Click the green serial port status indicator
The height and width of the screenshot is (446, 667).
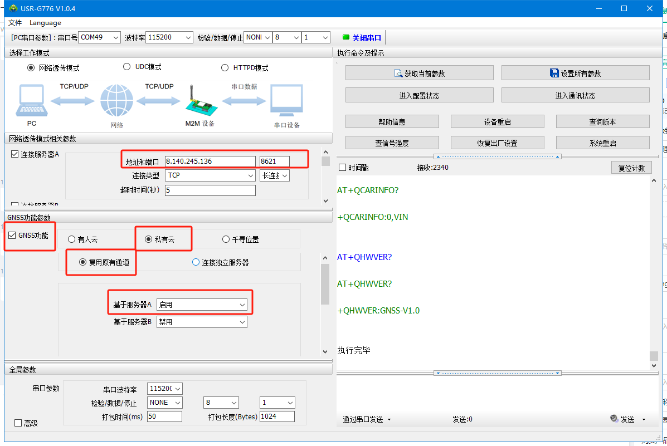coord(346,37)
